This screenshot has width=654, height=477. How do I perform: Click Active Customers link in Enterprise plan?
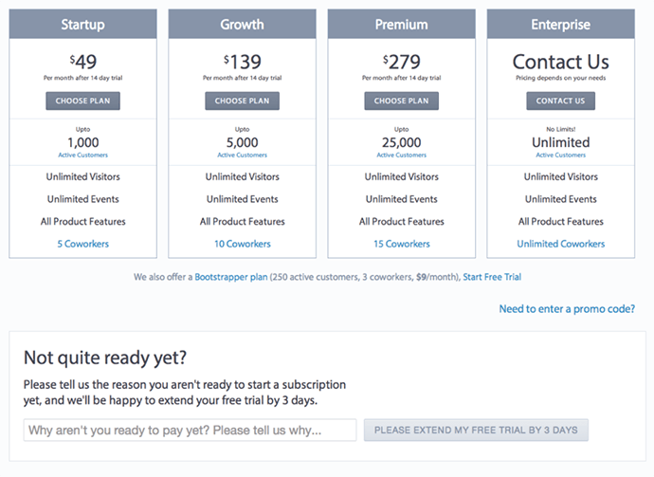561,155
